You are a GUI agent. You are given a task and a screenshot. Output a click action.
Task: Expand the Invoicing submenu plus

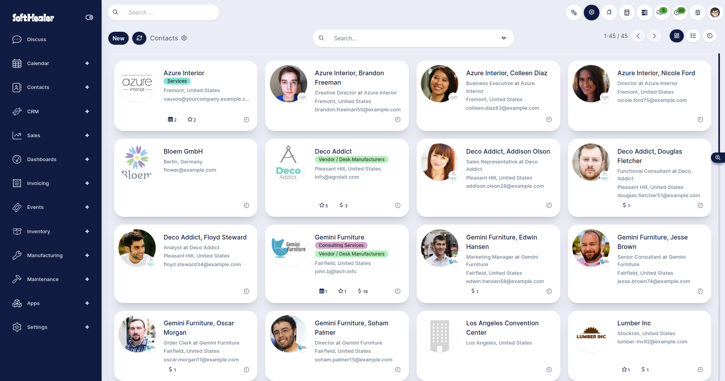point(87,183)
